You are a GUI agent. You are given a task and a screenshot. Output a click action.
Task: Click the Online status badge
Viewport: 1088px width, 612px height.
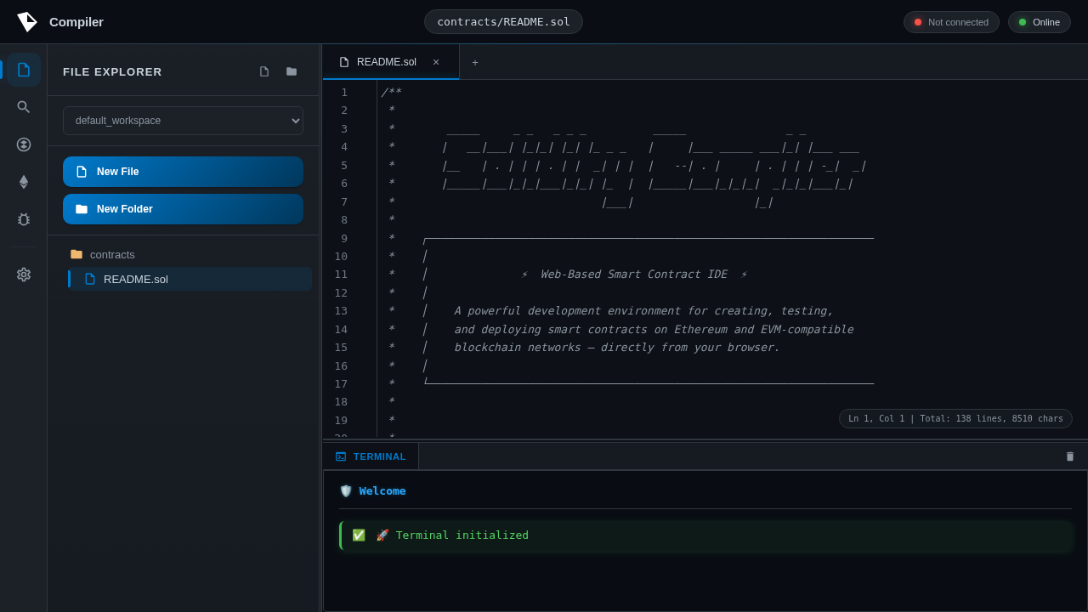[1040, 22]
